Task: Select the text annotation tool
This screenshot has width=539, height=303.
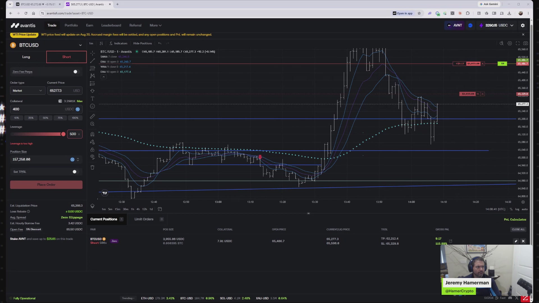Action: [92, 98]
